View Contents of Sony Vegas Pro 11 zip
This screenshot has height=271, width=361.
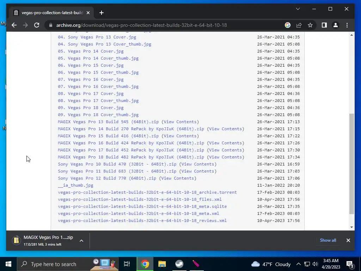tap(198, 171)
